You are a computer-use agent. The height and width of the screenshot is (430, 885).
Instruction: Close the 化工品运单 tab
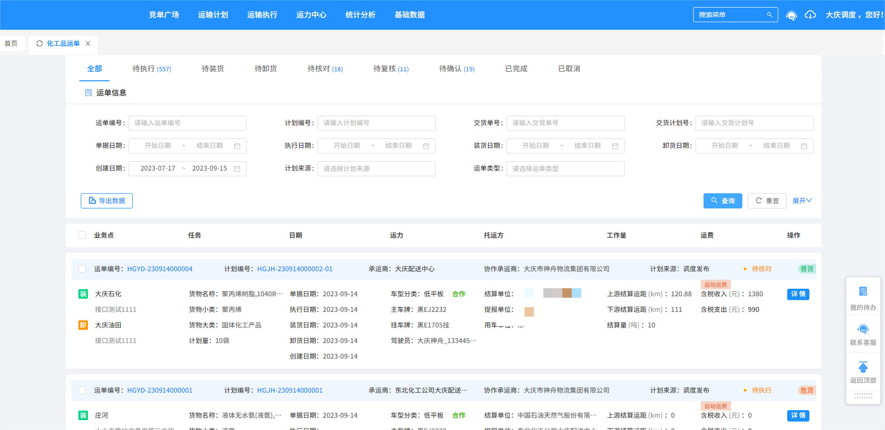point(88,43)
